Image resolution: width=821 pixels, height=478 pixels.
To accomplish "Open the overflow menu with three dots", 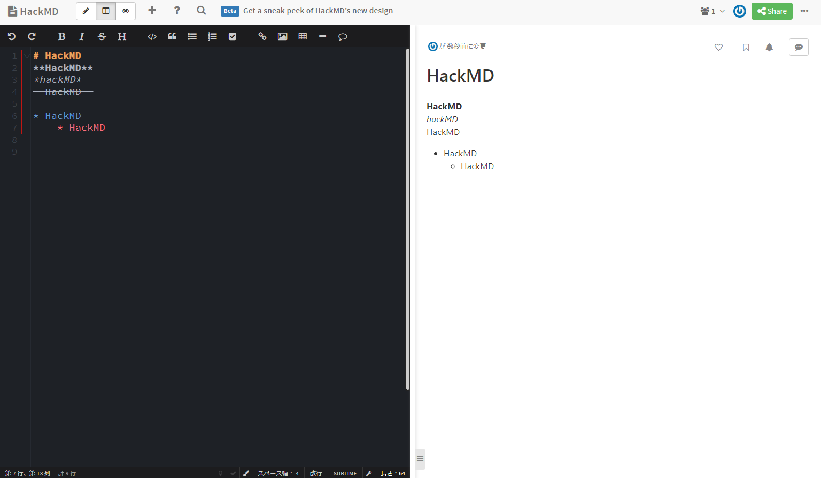I will (804, 11).
